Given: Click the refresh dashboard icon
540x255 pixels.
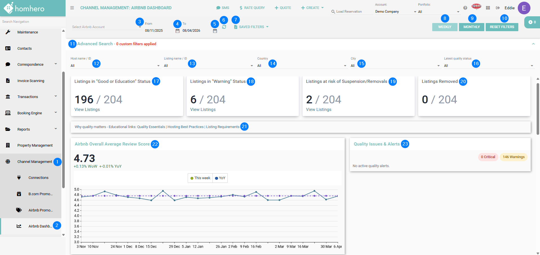Looking at the screenshot, I should pos(224,27).
